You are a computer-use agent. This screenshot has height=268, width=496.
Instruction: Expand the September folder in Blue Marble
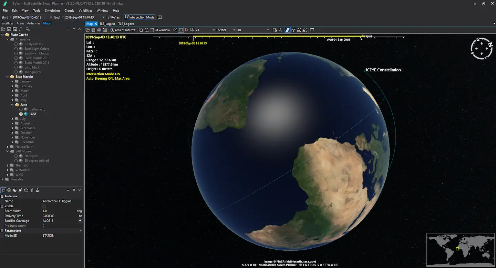click(x=12, y=128)
